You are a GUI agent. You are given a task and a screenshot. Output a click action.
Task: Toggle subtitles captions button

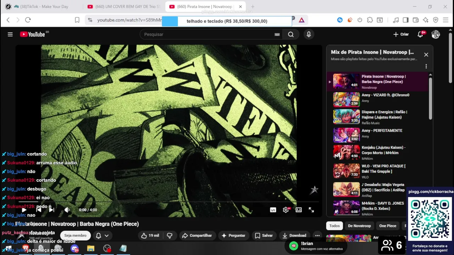coord(273,210)
